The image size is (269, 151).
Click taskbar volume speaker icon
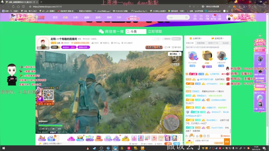pos(236,148)
